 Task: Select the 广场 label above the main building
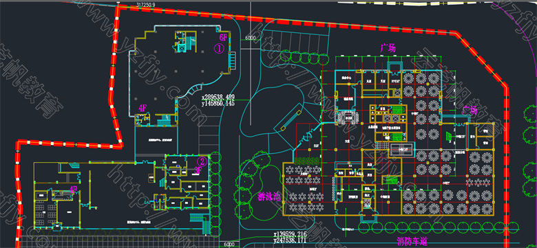[388, 48]
